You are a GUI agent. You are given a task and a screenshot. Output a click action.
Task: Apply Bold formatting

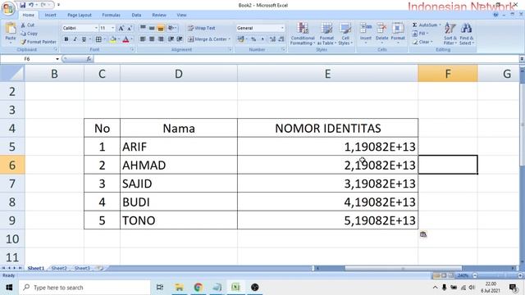point(66,39)
